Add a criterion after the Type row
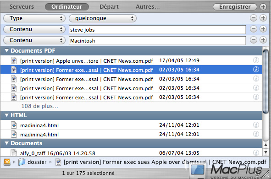Viewport: 271px width, 179px height. 263,18
